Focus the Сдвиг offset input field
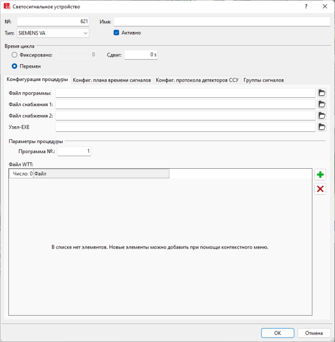Viewport: 335px width, 342px height. coord(141,55)
